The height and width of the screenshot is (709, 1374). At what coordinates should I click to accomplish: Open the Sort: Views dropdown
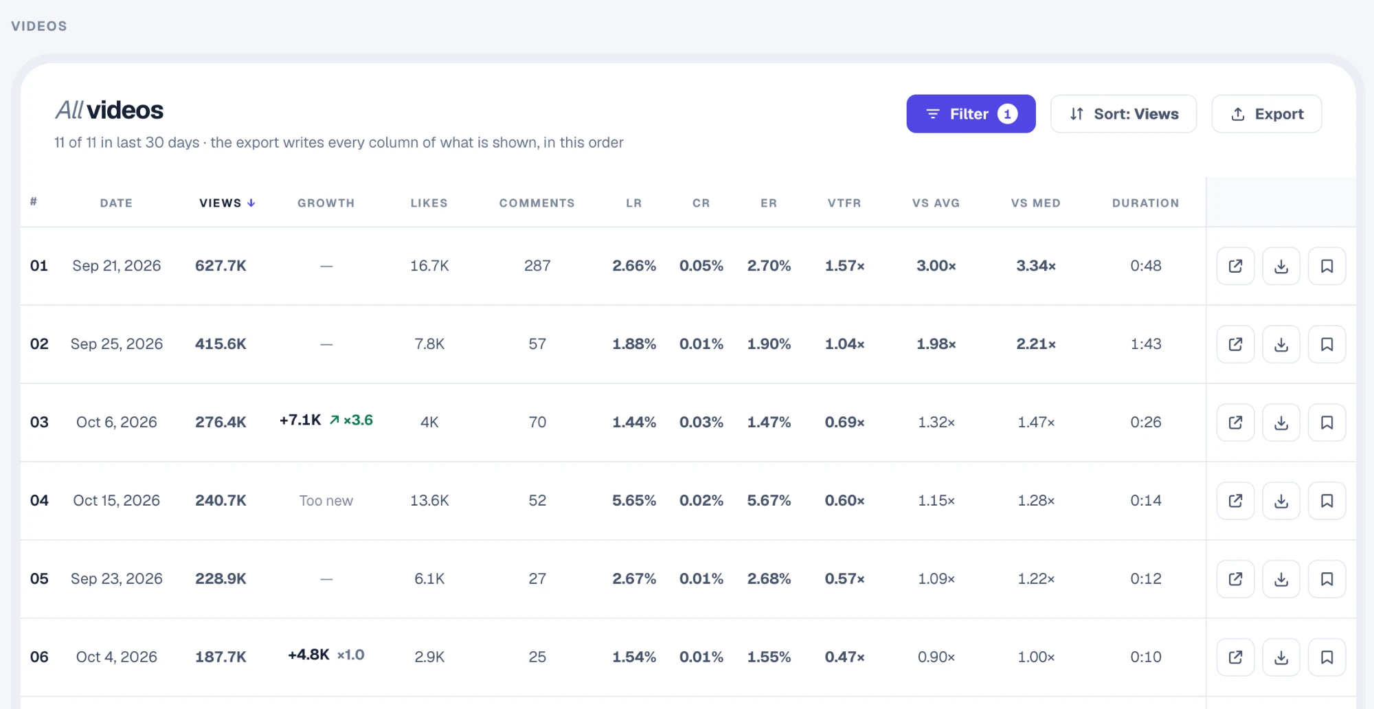(1123, 114)
